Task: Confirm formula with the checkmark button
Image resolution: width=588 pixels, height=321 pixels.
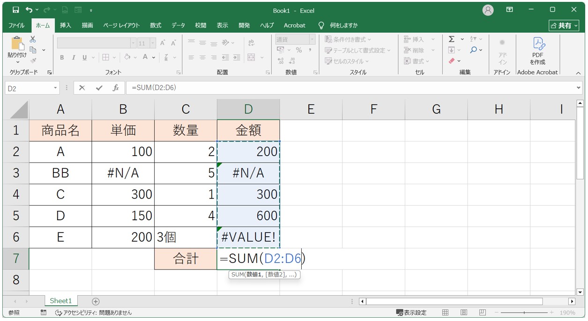Action: 98,88
